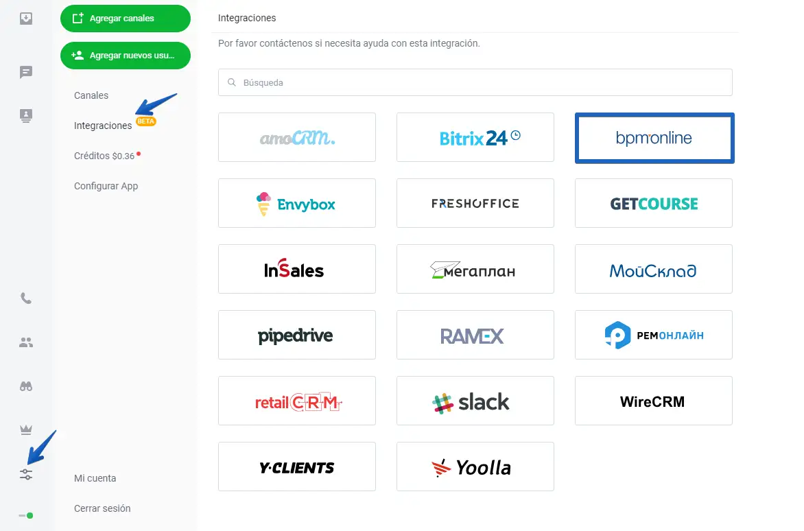The image size is (804, 531).
Task: Focus the Búsqueda search field
Action: [x=475, y=82]
